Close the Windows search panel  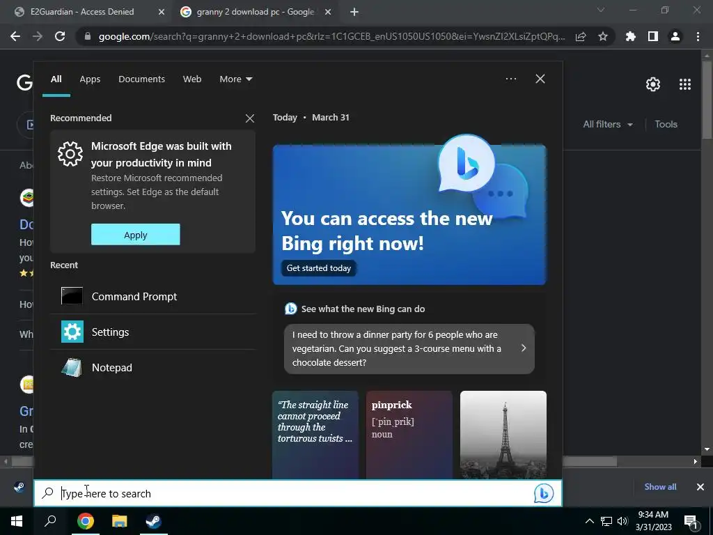click(540, 79)
